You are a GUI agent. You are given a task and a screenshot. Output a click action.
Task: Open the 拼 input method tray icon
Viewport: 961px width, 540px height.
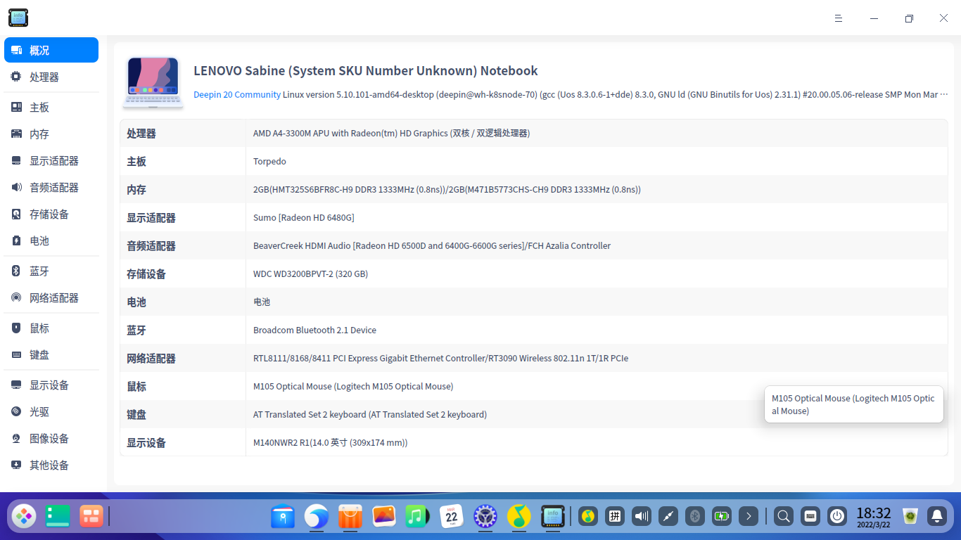615,517
